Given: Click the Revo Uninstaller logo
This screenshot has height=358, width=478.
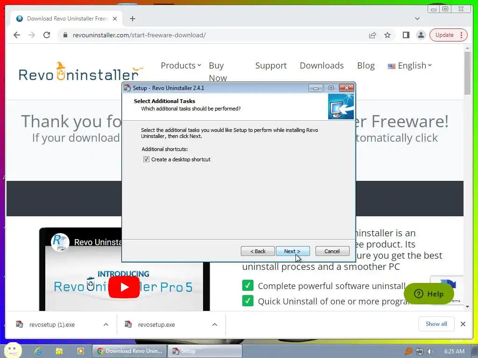Looking at the screenshot, I should click(x=81, y=72).
